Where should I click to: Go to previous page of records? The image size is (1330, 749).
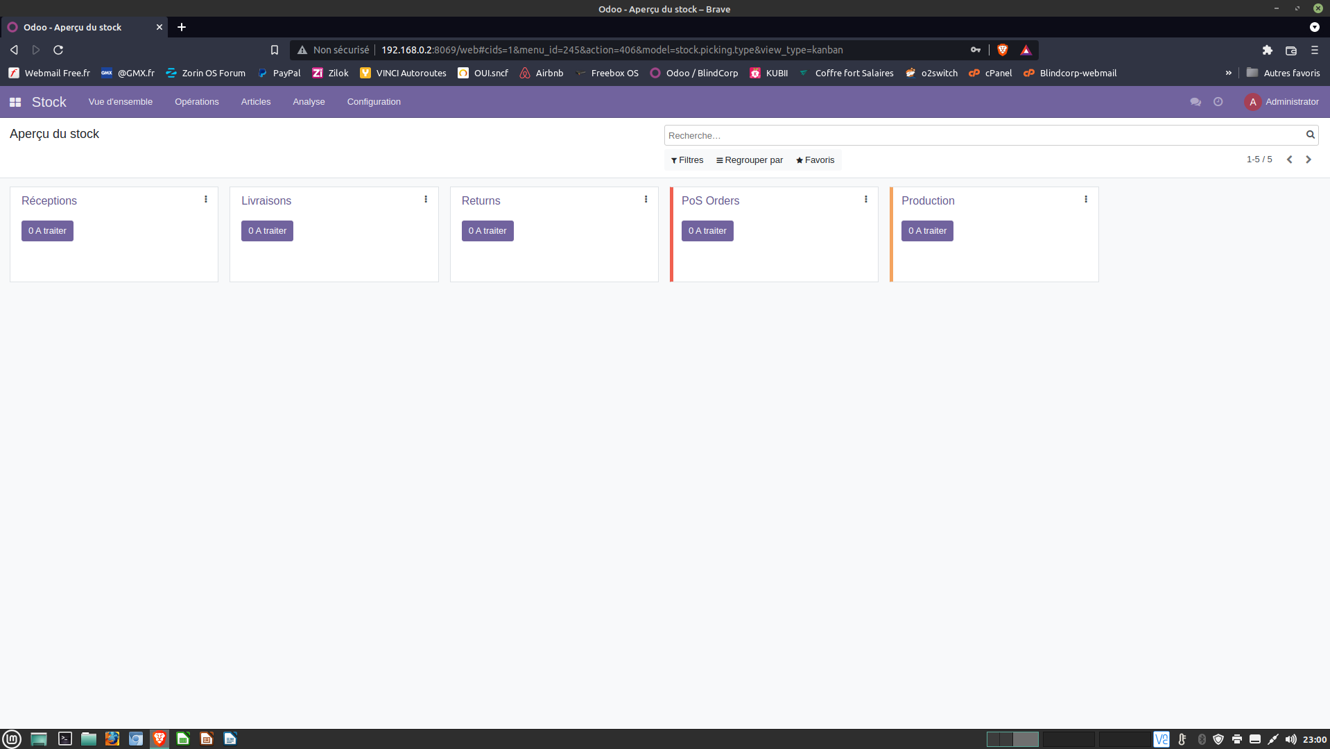tap(1289, 160)
